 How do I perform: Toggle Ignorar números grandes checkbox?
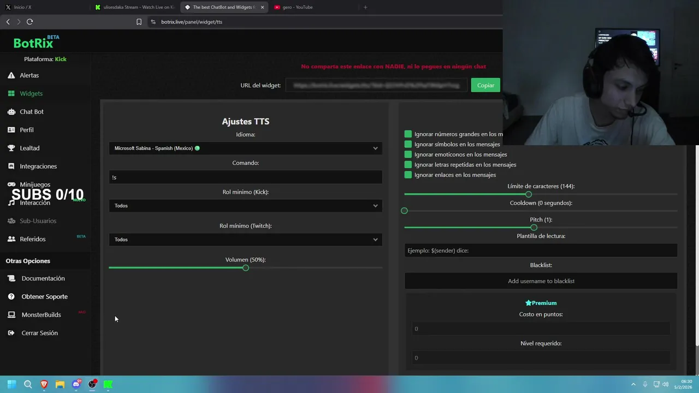pos(408,134)
